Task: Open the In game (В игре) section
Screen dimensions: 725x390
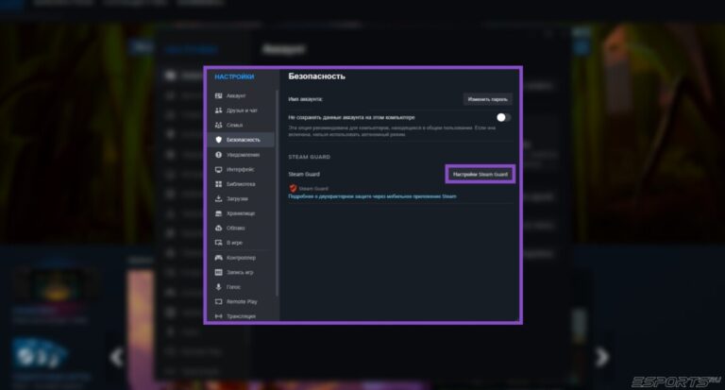Action: 234,243
